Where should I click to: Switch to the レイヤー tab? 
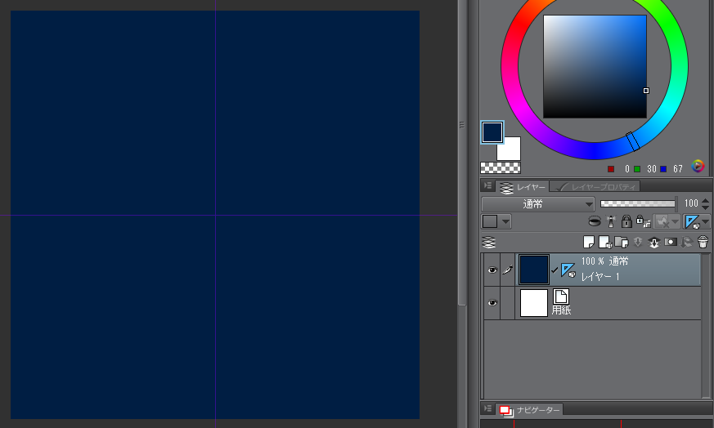pyautogui.click(x=523, y=187)
